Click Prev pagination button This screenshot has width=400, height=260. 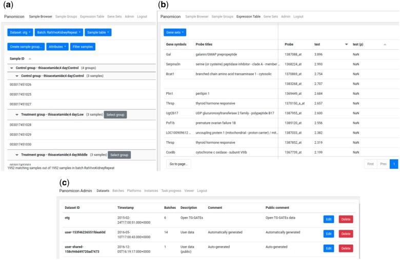tap(384, 164)
